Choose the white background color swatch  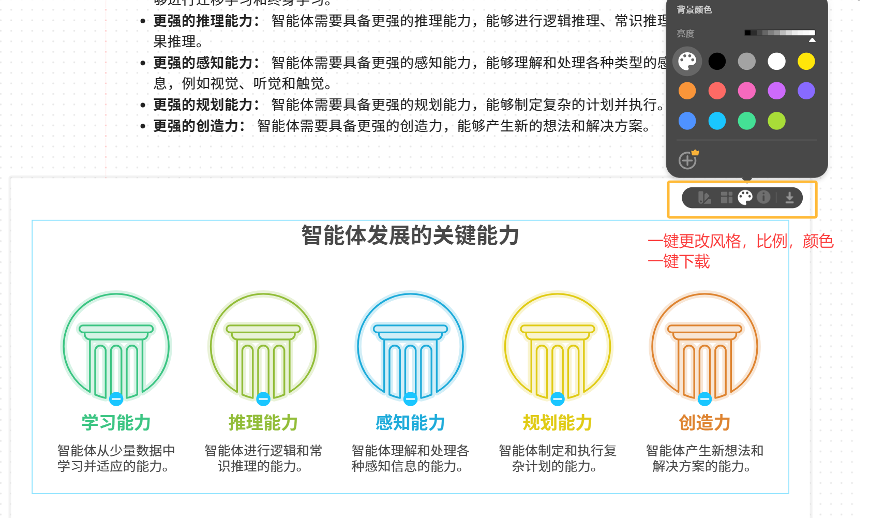click(776, 62)
